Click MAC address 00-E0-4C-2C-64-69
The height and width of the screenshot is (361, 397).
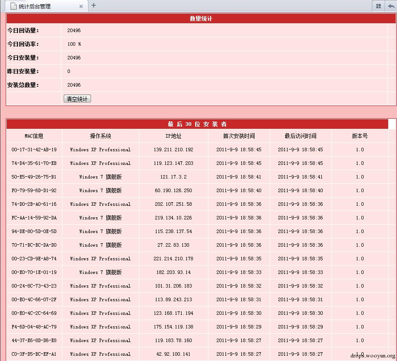[x=34, y=313]
